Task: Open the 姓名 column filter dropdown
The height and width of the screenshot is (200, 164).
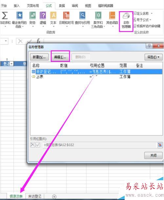Action: (11, 64)
